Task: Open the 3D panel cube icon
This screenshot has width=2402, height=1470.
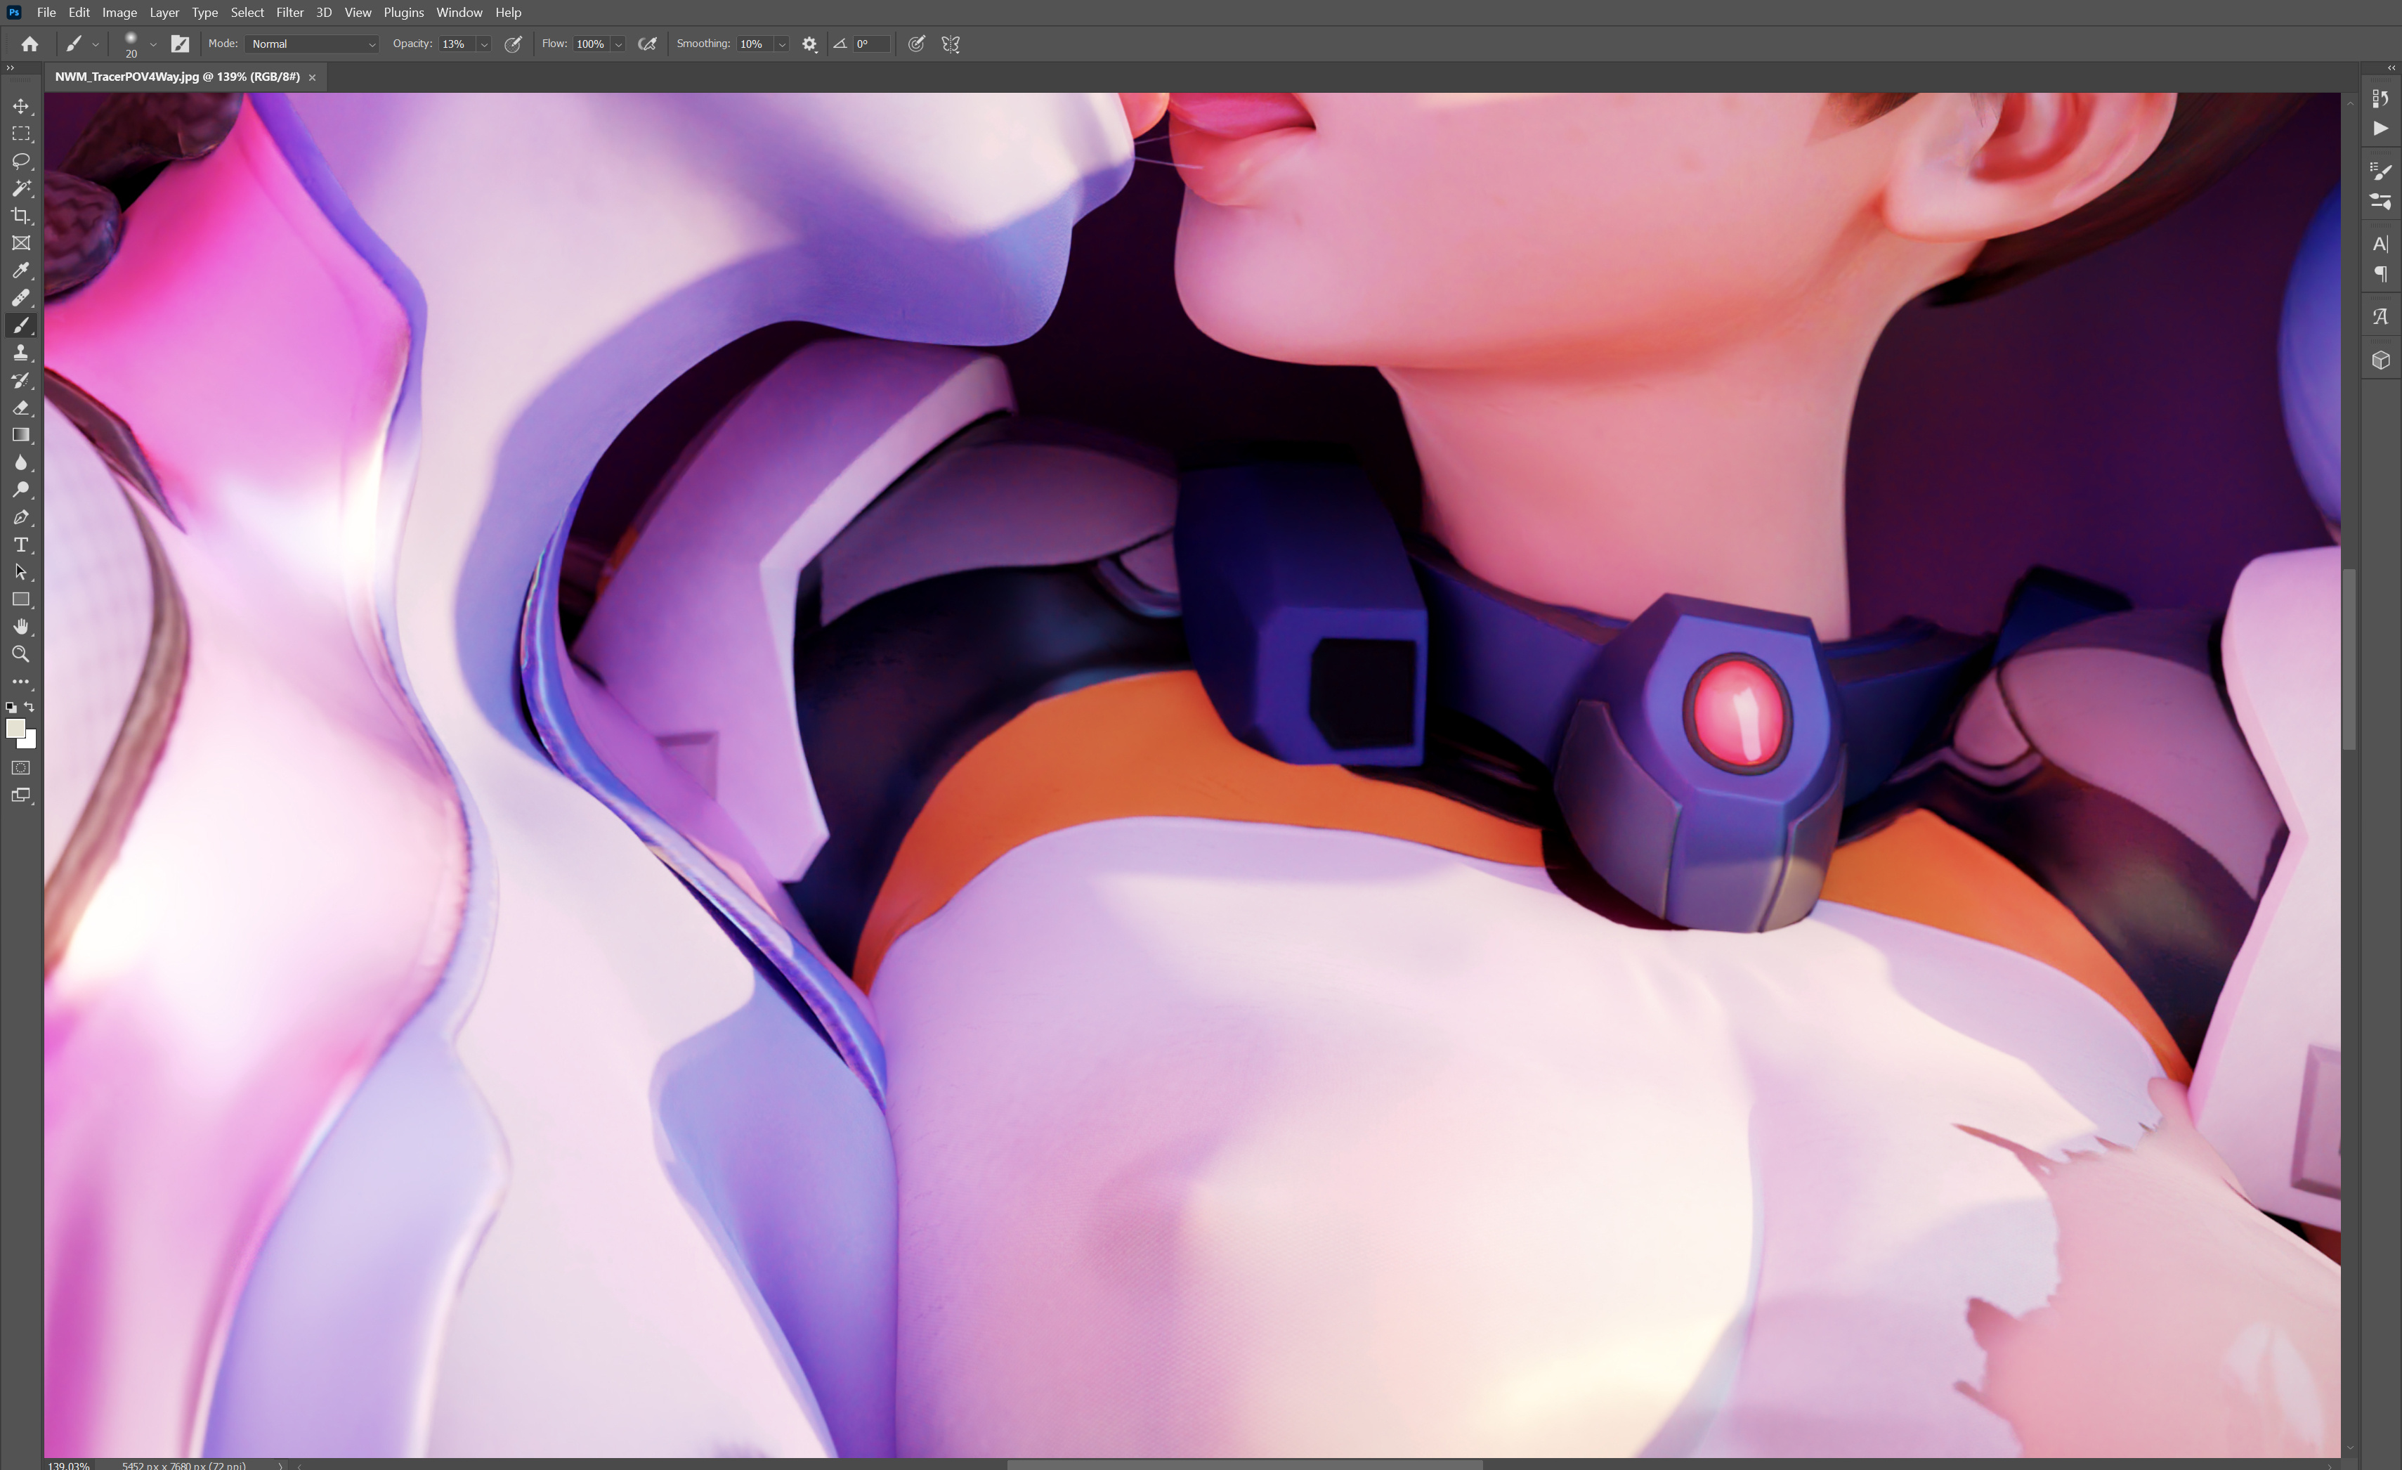Action: click(x=2380, y=360)
